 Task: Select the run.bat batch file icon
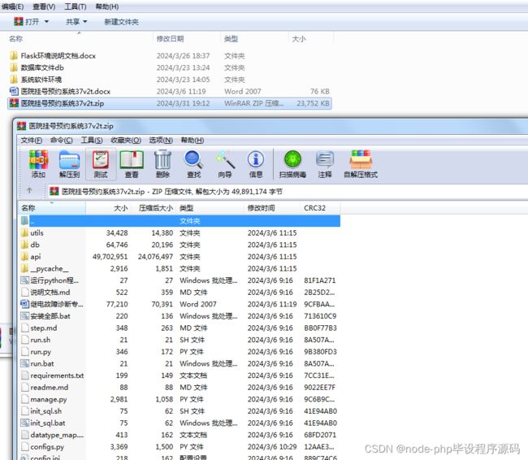(24, 363)
